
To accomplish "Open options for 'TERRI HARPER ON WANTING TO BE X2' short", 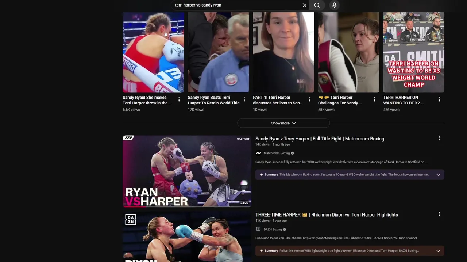I will [x=439, y=99].
